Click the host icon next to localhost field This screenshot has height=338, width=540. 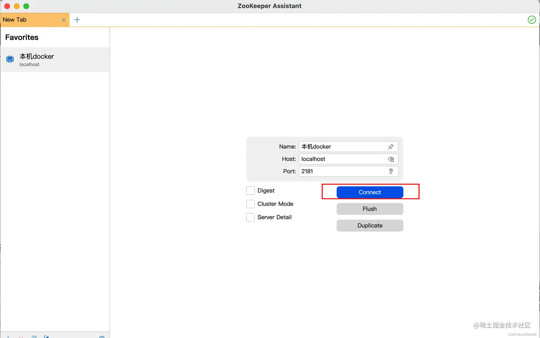coord(391,159)
